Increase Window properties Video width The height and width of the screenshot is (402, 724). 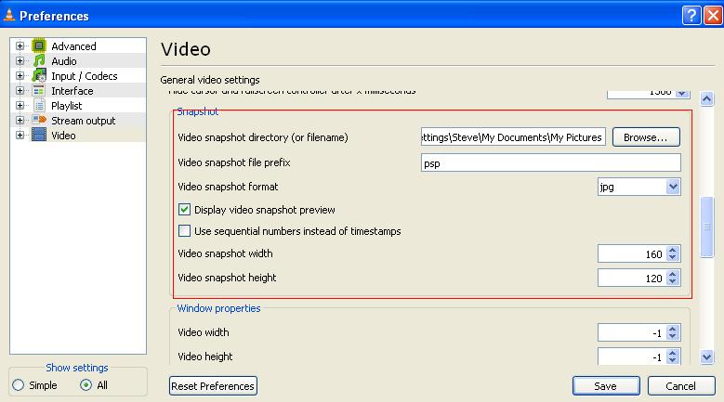tap(673, 329)
